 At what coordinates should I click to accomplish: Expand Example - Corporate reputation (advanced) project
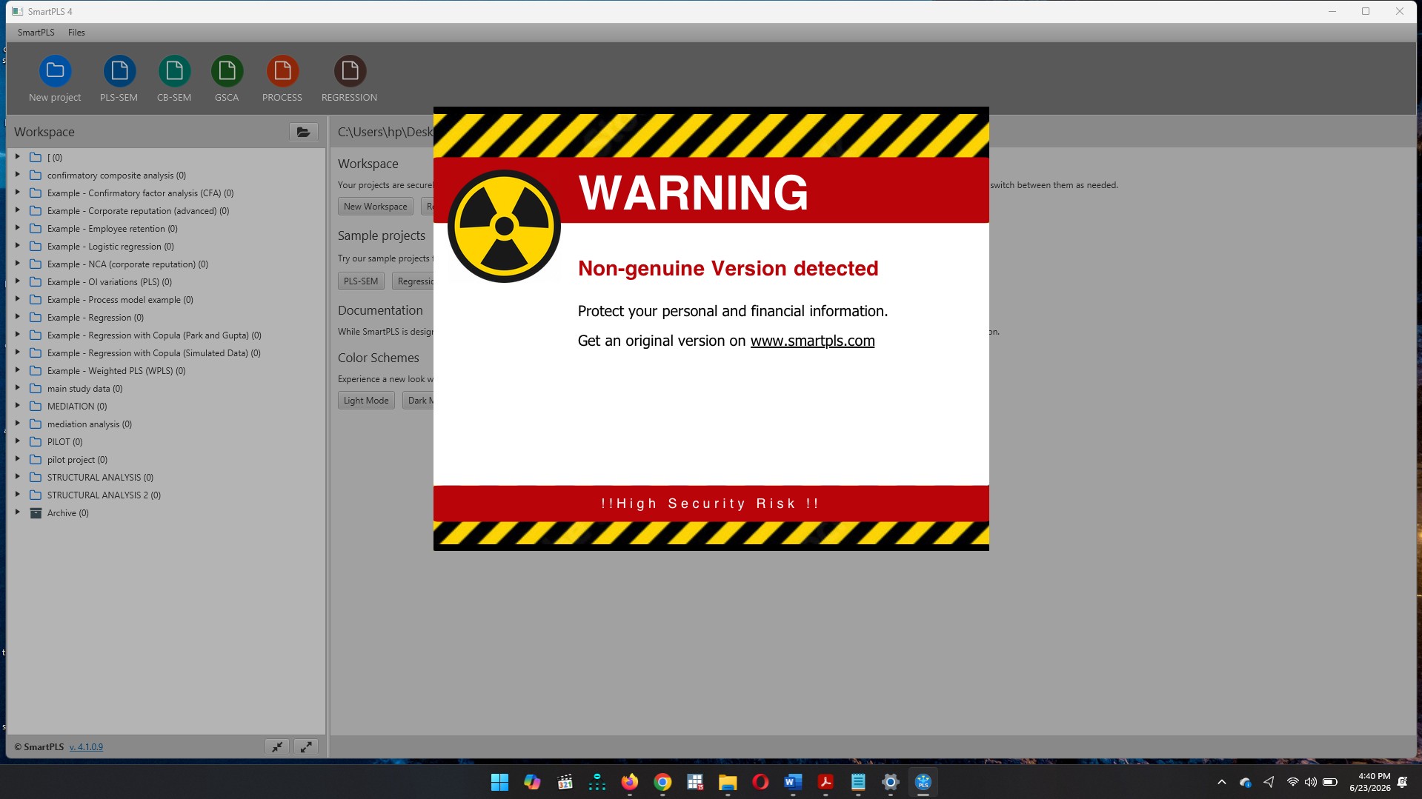[x=18, y=210]
